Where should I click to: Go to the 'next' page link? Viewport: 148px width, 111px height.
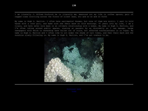79,89
